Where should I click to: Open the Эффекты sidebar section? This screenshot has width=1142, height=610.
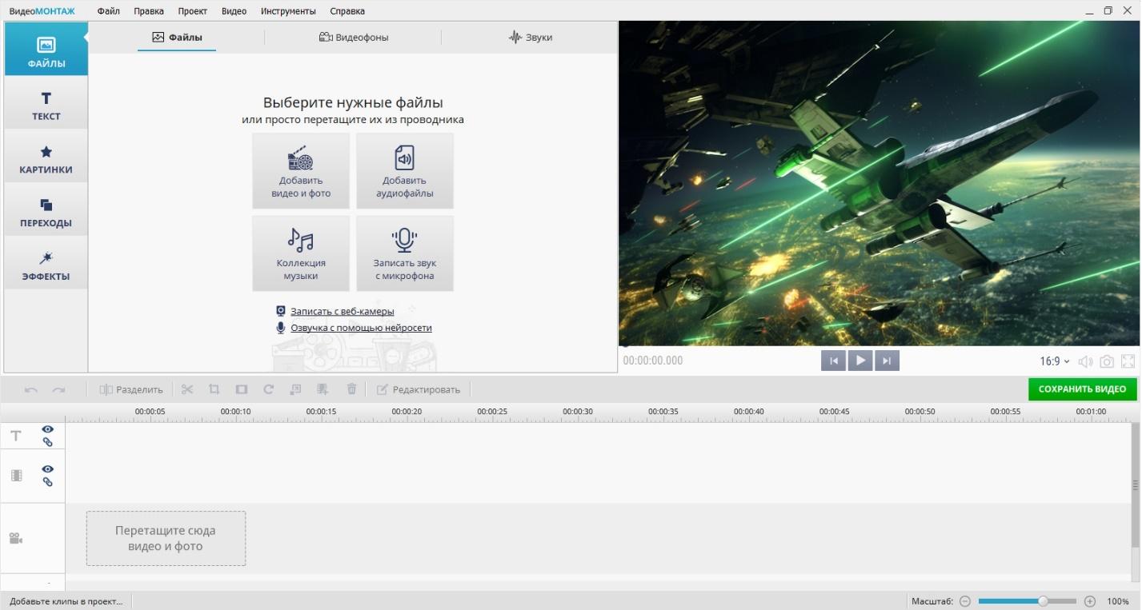pos(46,264)
